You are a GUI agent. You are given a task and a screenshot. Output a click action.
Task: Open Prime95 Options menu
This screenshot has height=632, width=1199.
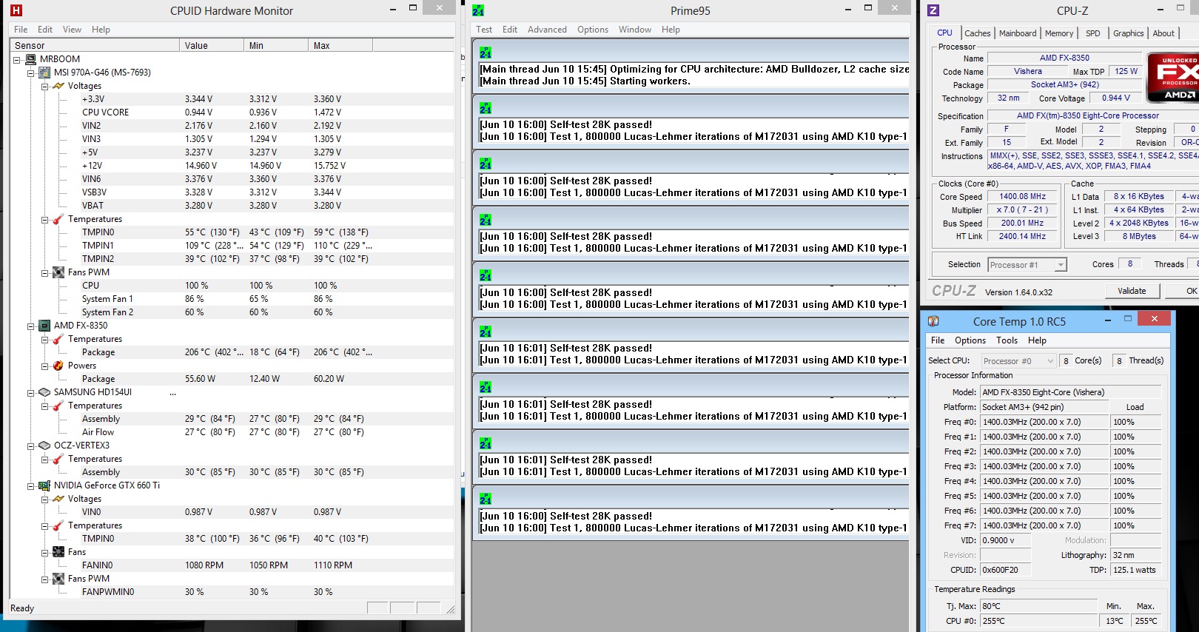tap(593, 30)
